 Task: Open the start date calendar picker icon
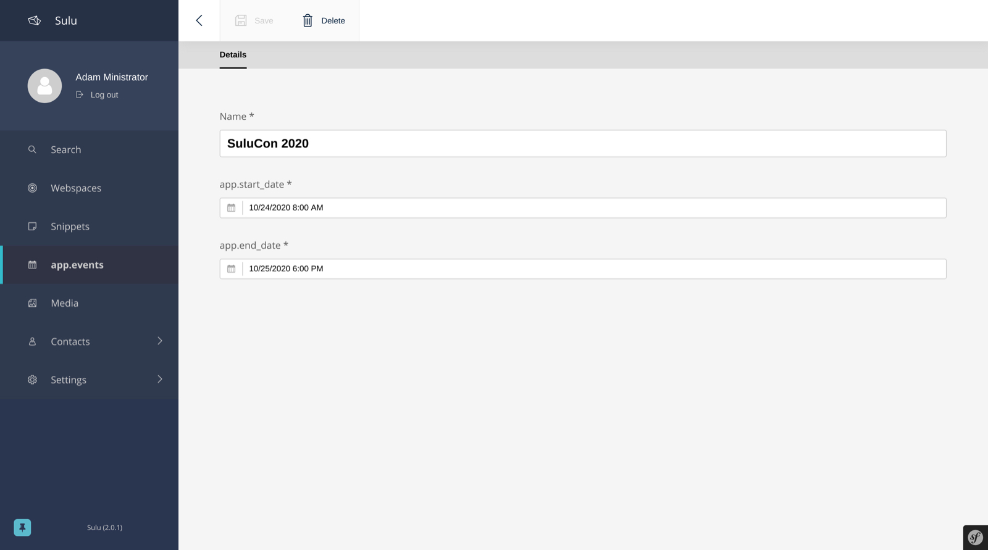coord(231,208)
